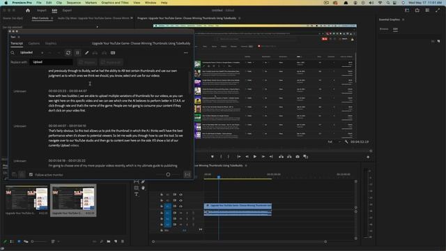The image size is (446, 251).
Task: Switch Project panel to list view icon
Action: pyautogui.click(x=12, y=241)
